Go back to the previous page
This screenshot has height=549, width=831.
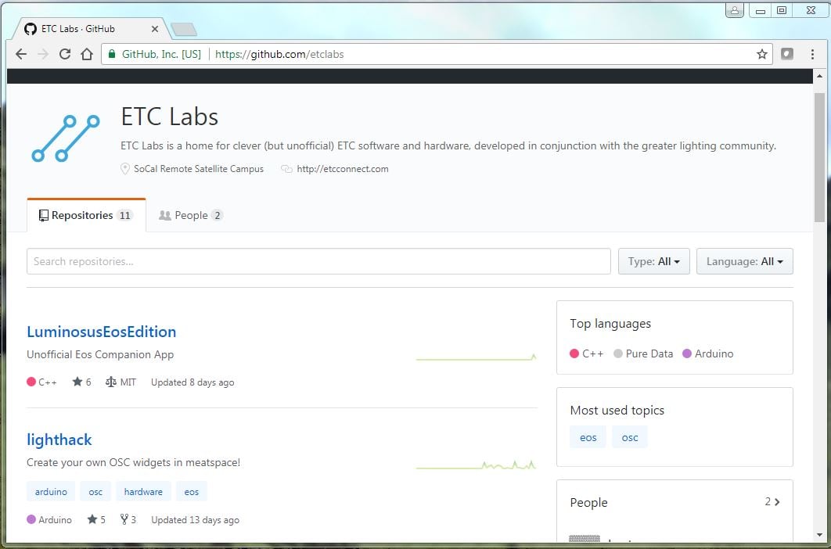point(21,54)
